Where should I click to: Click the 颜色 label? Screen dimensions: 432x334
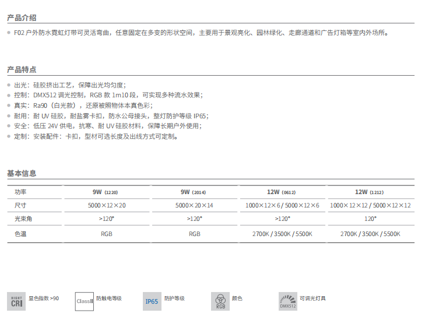(x=237, y=298)
